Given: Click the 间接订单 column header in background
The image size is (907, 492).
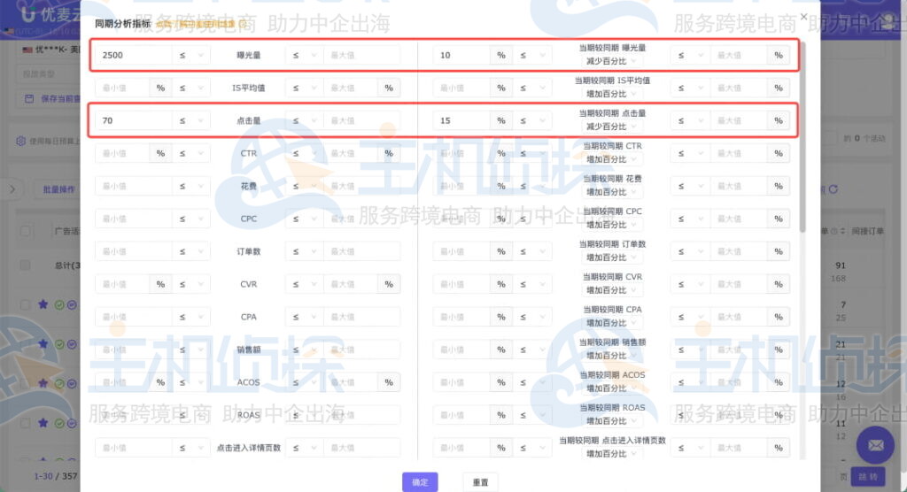Looking at the screenshot, I should coord(868,231).
